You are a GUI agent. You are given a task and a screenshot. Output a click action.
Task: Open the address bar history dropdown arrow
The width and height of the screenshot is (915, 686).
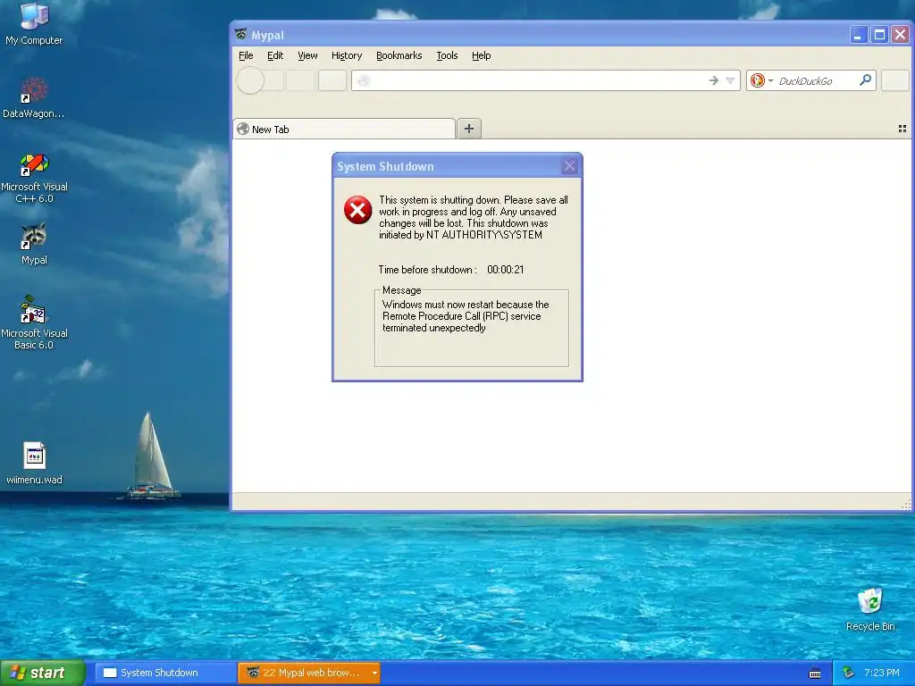(730, 80)
